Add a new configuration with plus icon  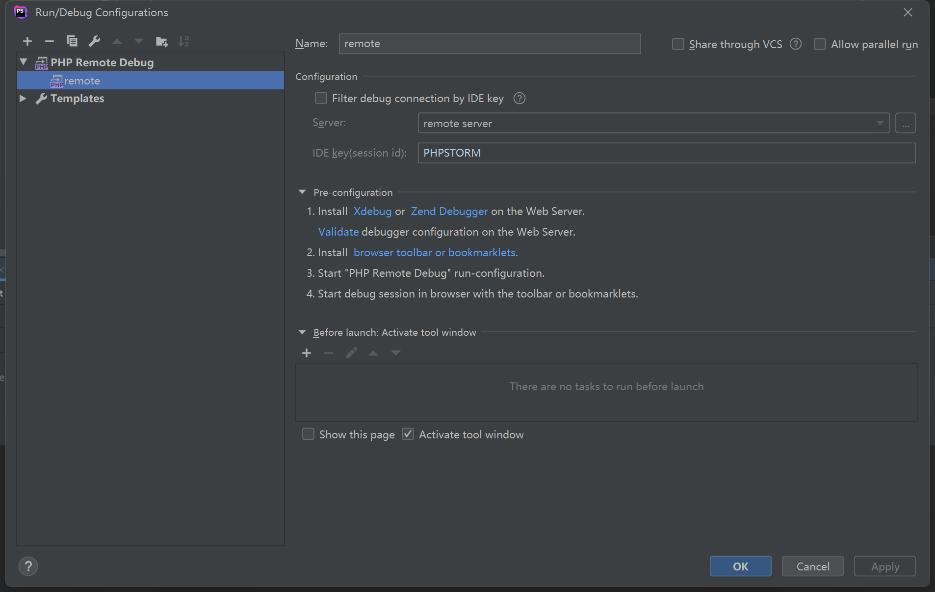pyautogui.click(x=27, y=41)
